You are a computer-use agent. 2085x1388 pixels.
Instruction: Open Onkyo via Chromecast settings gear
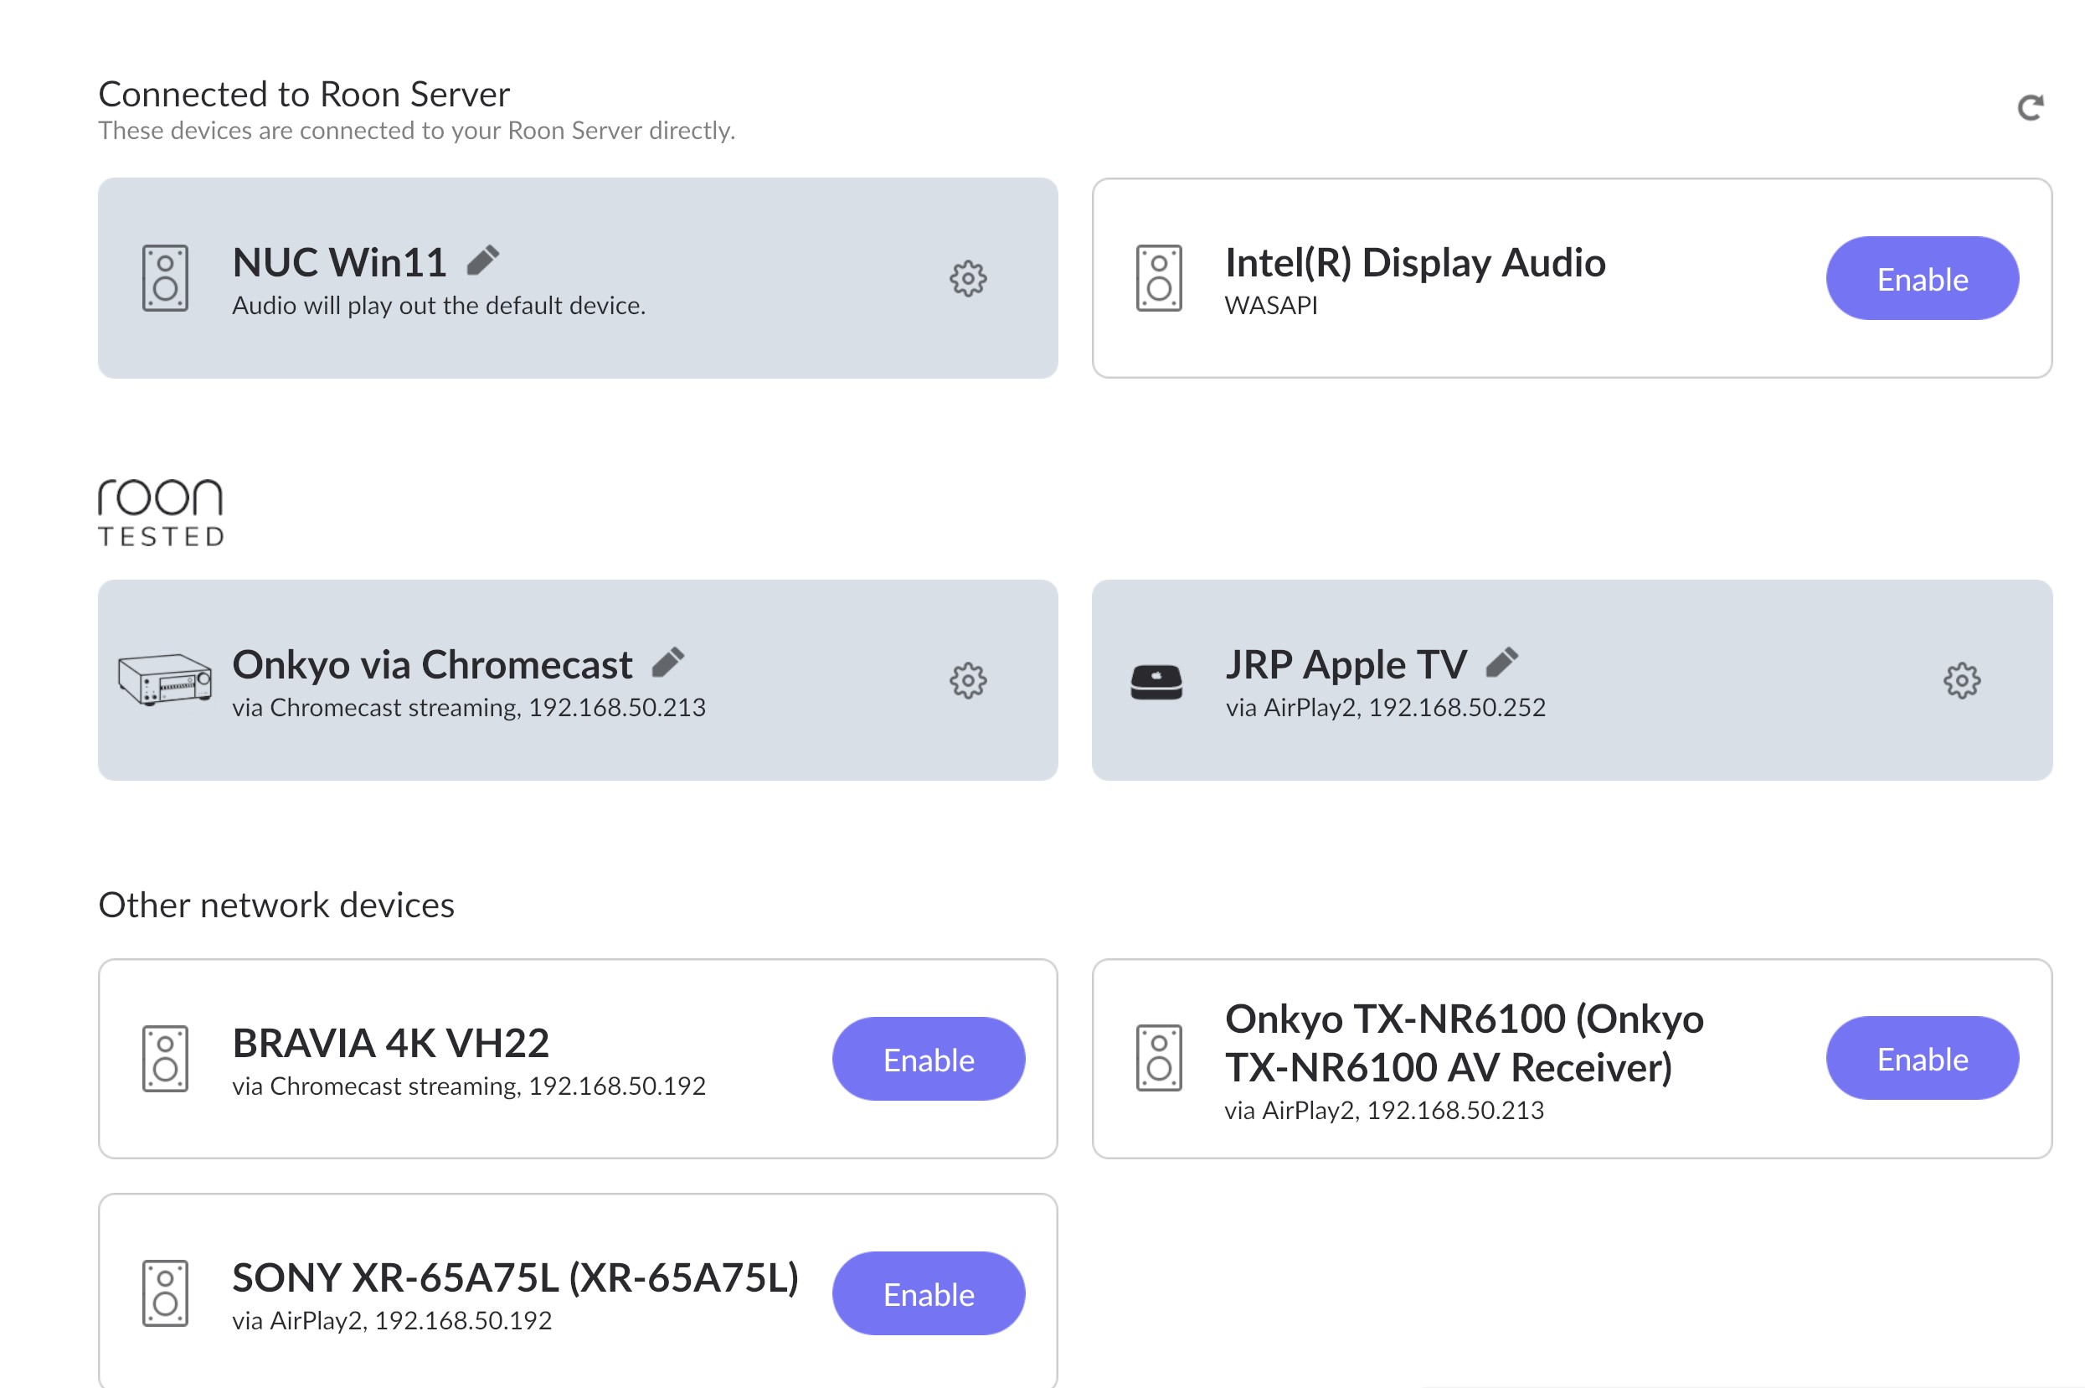click(x=968, y=680)
